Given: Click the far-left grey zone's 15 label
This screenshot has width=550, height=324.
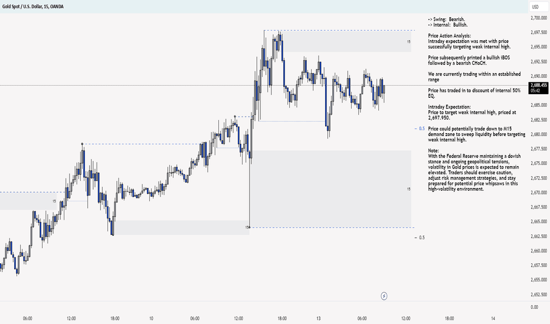Looking at the screenshot, I should click(54, 201).
